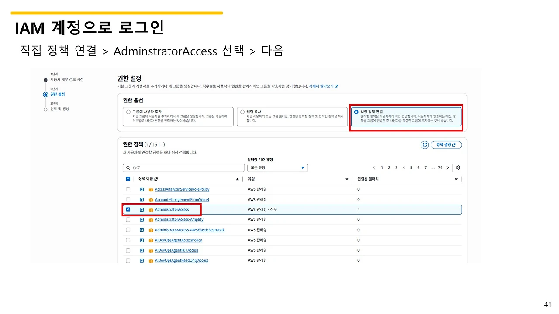
Task: Open the 모든 유형 filter type dropdown
Action: tap(277, 168)
